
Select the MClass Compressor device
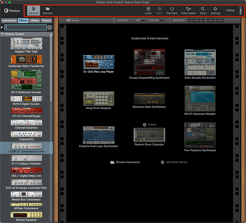click(26, 206)
